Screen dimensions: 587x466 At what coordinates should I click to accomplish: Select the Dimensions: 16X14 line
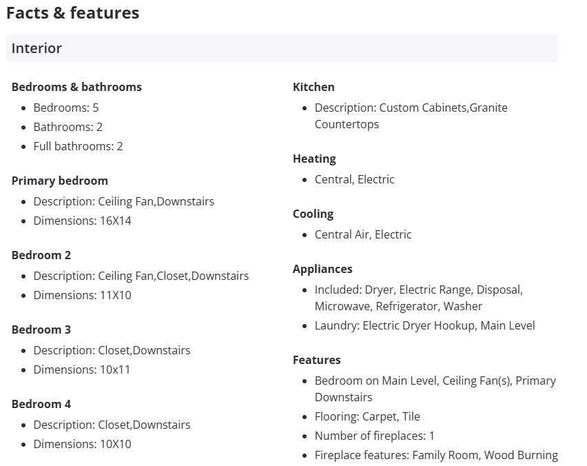pyautogui.click(x=82, y=221)
